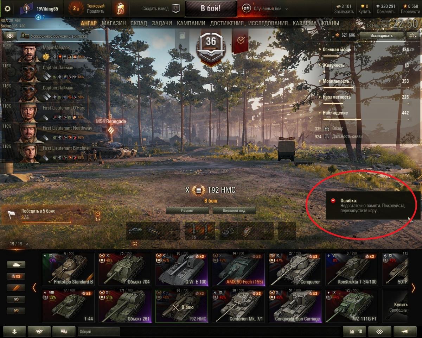Show previous tanks with left carousel arrow
Screen dimensions: 422x338
tap(34, 288)
